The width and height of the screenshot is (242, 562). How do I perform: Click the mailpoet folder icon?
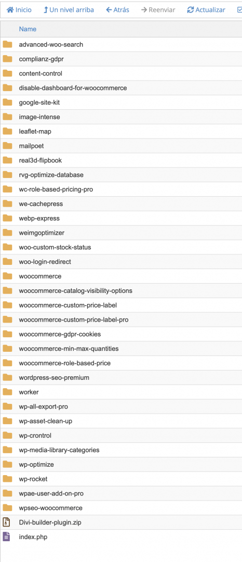(7, 146)
